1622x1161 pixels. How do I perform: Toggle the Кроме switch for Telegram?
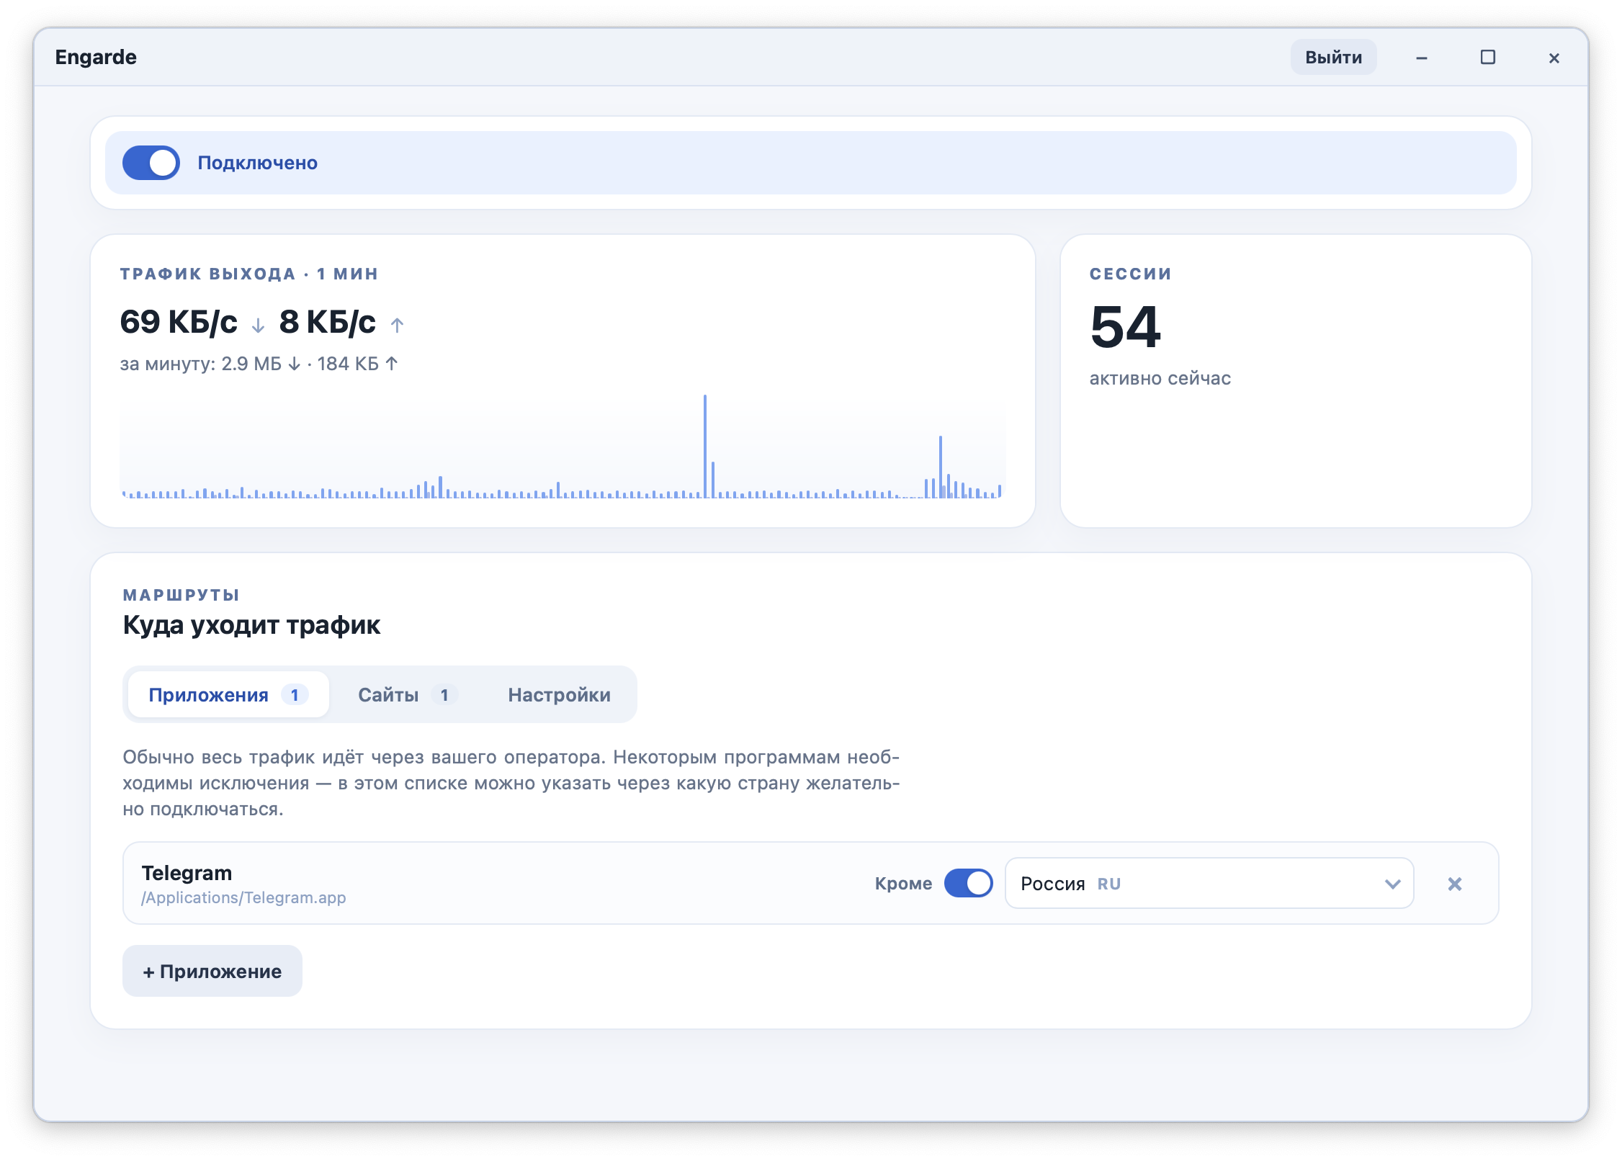(968, 883)
